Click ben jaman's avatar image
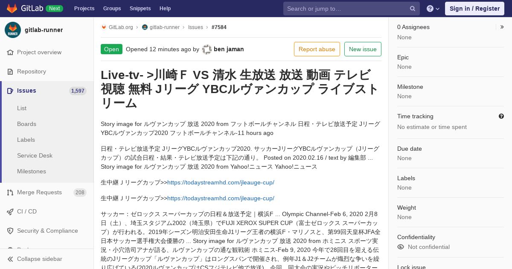512x269 pixels. click(207, 49)
